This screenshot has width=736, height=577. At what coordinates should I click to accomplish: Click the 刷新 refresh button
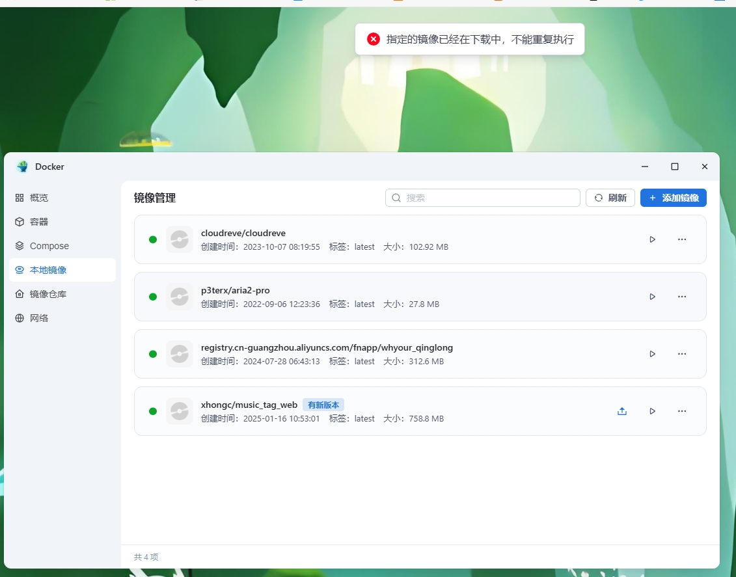[610, 198]
